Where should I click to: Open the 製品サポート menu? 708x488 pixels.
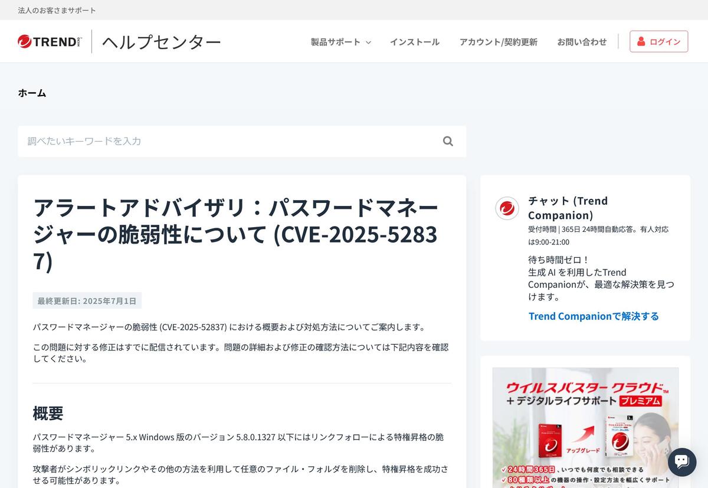340,42
